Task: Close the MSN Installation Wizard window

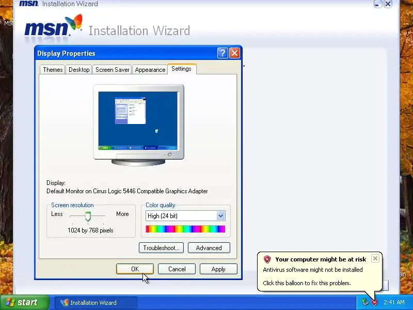Action: pyautogui.click(x=388, y=4)
